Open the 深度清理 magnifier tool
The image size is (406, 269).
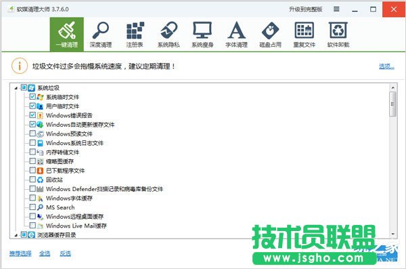pyautogui.click(x=101, y=35)
